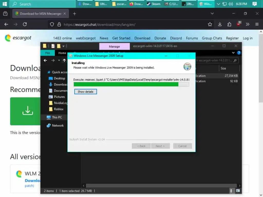Click the tracking protection shield icon
The width and height of the screenshot is (263, 197).
[x=52, y=24]
